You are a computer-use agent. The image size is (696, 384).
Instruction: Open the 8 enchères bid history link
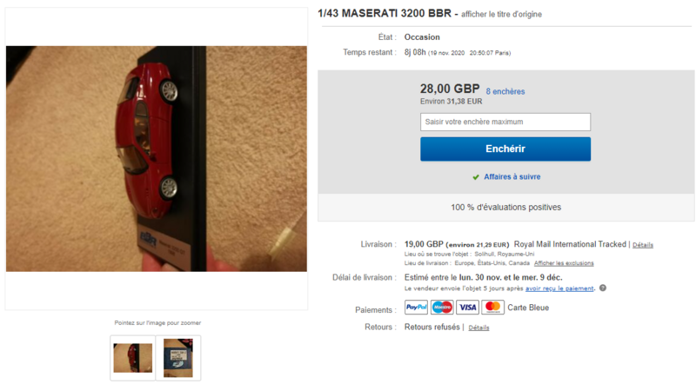[505, 91]
